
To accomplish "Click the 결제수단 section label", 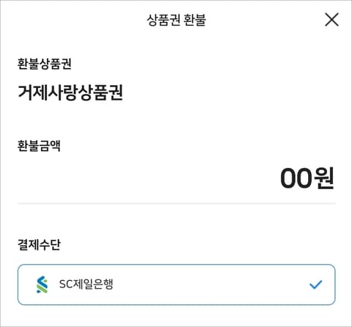I will click(39, 244).
